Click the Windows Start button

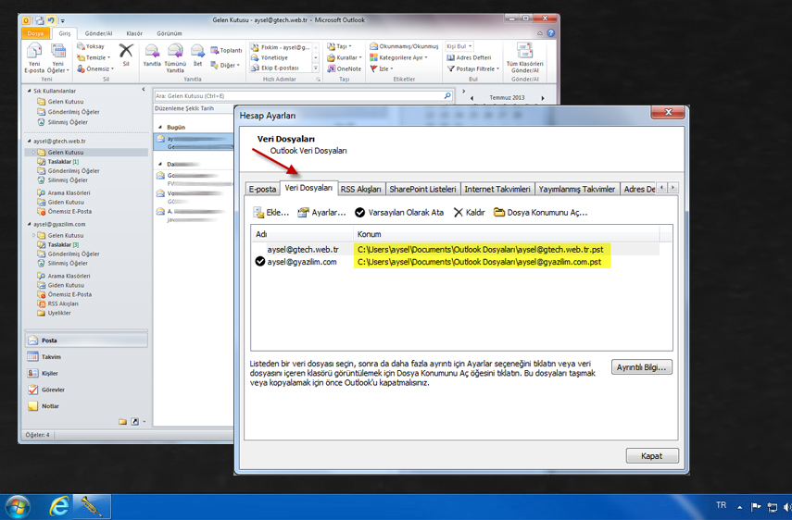(x=18, y=507)
